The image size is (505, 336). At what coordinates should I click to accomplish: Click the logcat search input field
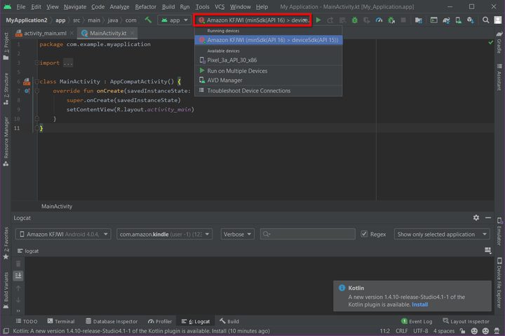308,234
